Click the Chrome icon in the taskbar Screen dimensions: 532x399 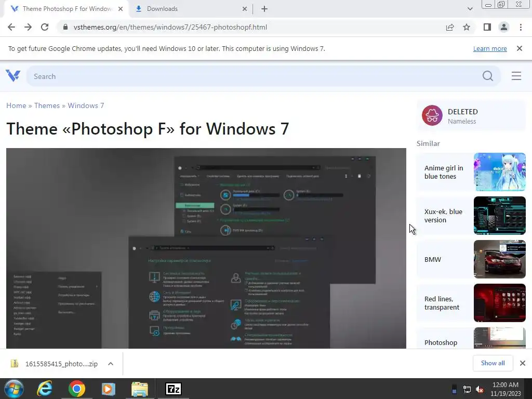point(77,389)
